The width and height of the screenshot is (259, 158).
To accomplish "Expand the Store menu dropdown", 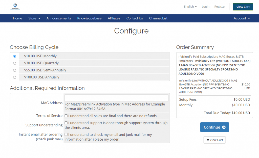I will click(x=34, y=18).
